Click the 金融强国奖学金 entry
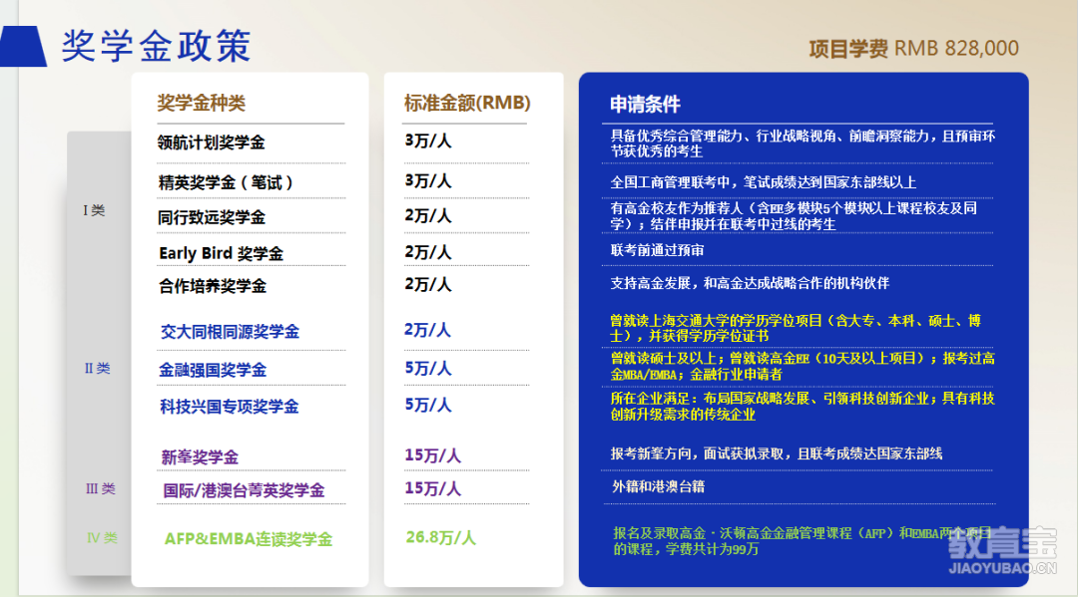The image size is (1078, 597). [213, 371]
